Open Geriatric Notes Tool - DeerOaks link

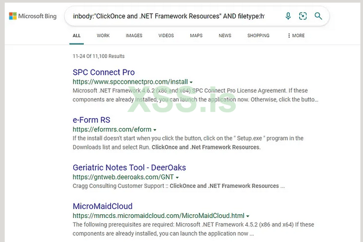coord(129,167)
